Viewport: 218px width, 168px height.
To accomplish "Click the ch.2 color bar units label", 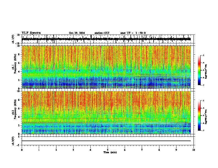I will 206,117.
